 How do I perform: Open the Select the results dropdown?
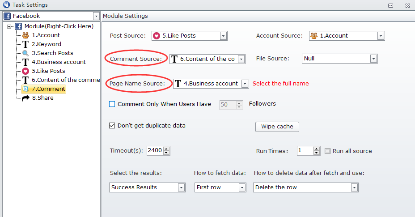point(181,187)
